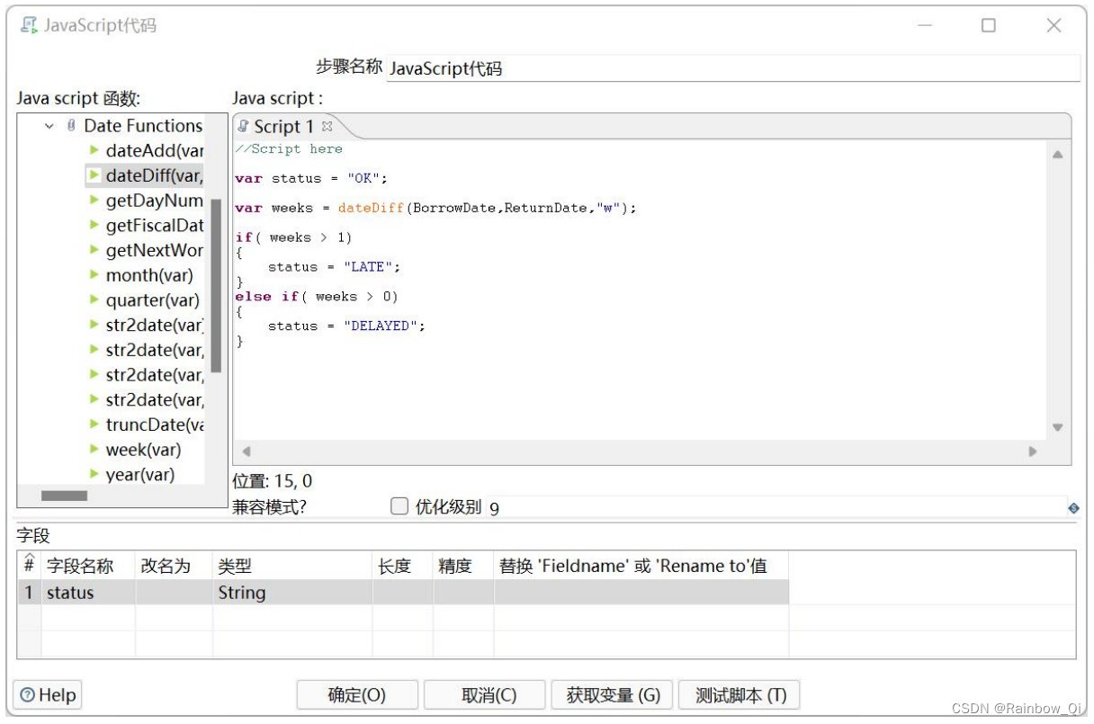Click the code line with "LATE"

[x=334, y=267]
